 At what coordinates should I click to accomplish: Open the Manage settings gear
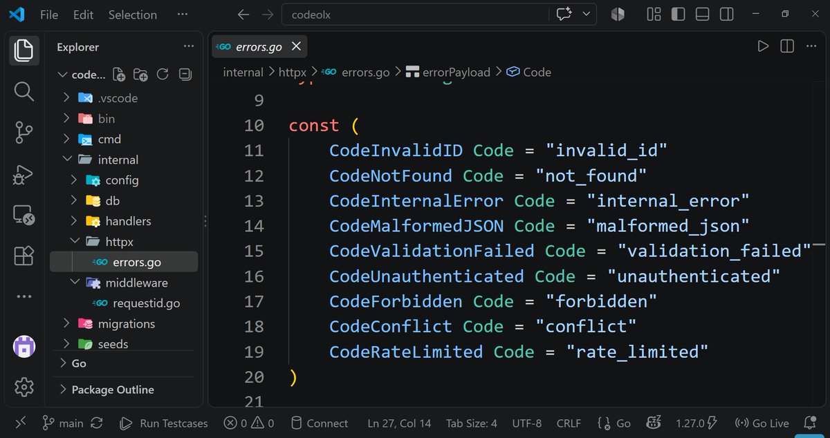point(24,387)
